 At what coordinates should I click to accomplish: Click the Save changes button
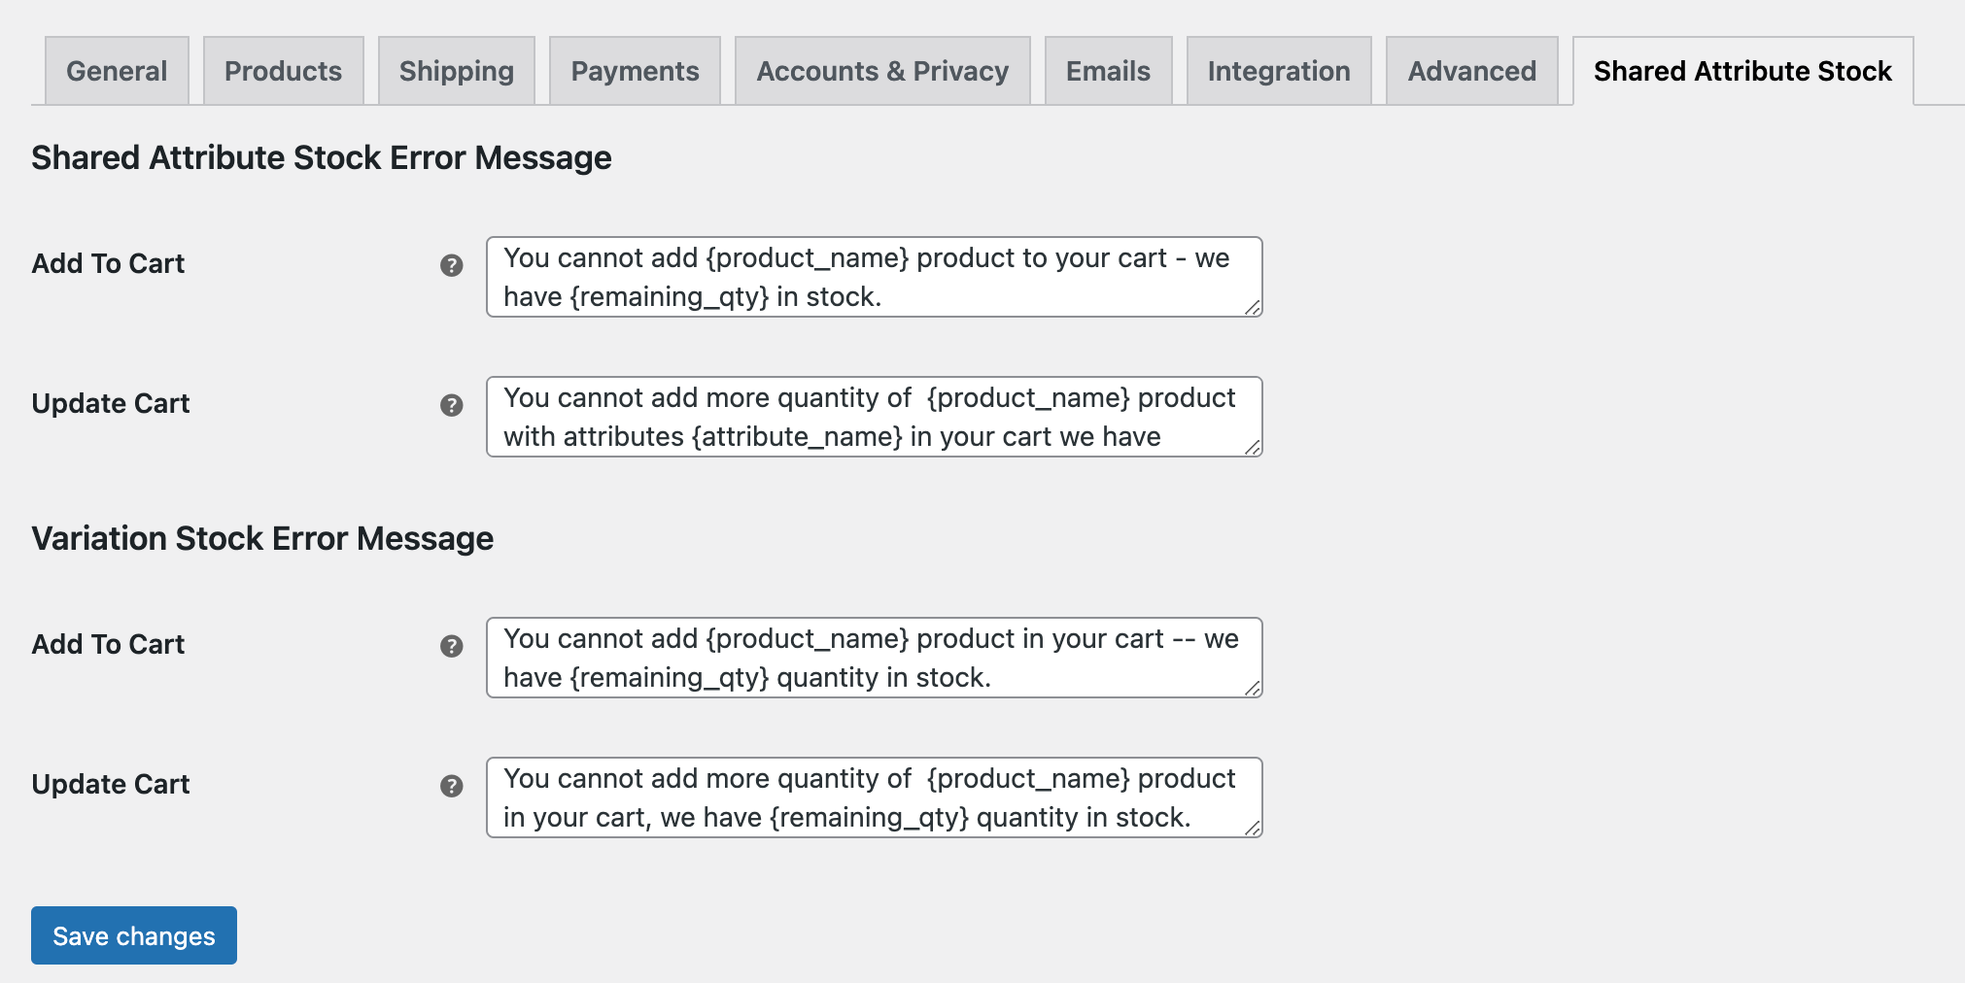(134, 935)
